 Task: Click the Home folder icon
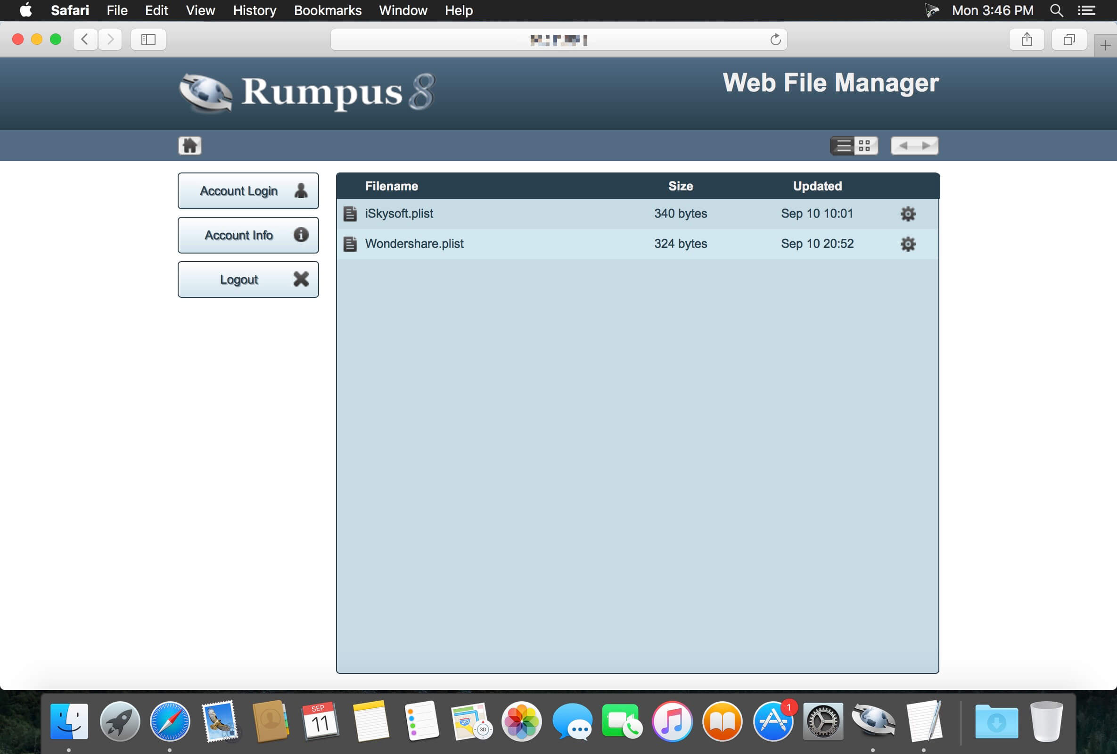(190, 145)
